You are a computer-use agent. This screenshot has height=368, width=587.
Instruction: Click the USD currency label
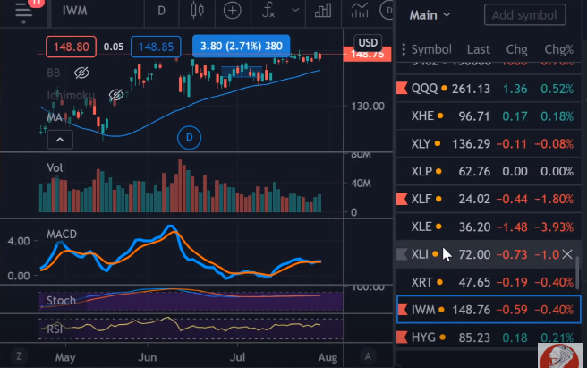[368, 42]
